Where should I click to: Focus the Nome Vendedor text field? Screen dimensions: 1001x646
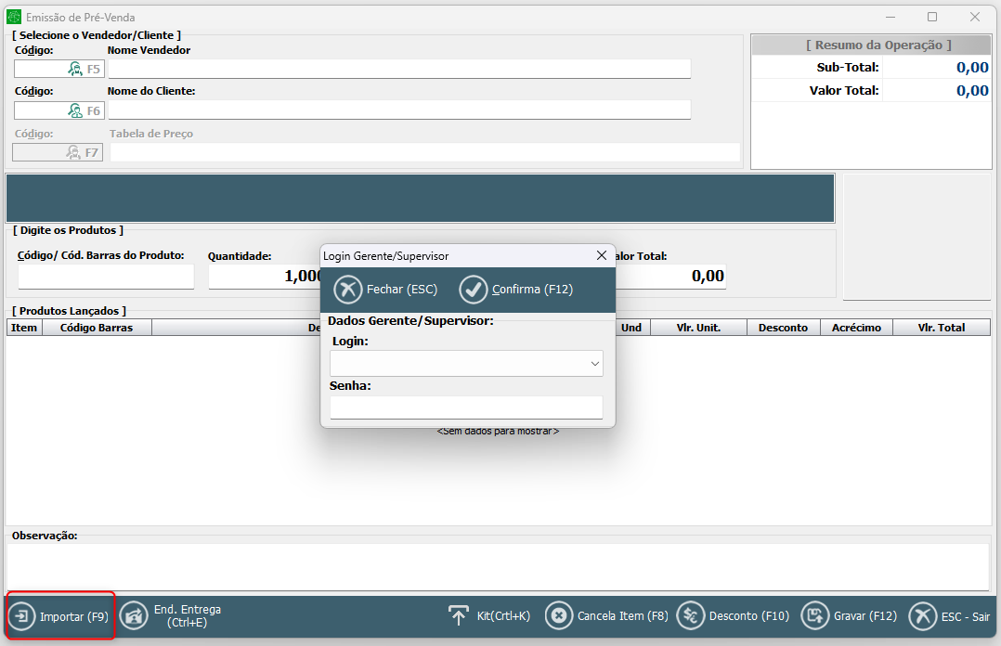coord(399,69)
